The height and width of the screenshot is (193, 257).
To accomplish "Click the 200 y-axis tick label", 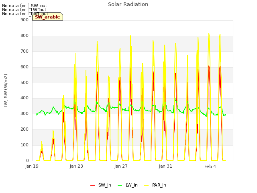I will tap(24, 129).
